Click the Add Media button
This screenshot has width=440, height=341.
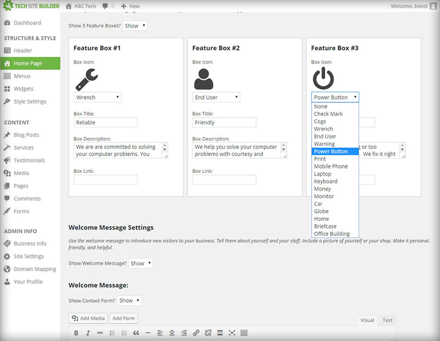[x=87, y=318]
